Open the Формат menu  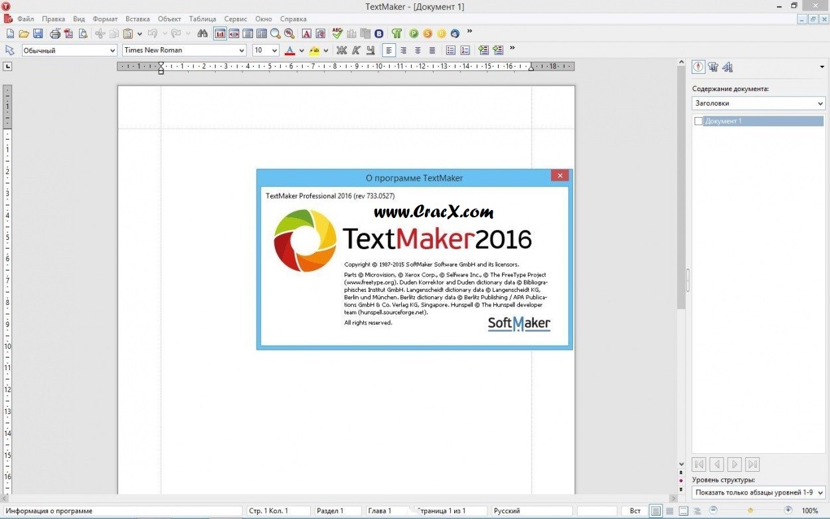[x=105, y=19]
